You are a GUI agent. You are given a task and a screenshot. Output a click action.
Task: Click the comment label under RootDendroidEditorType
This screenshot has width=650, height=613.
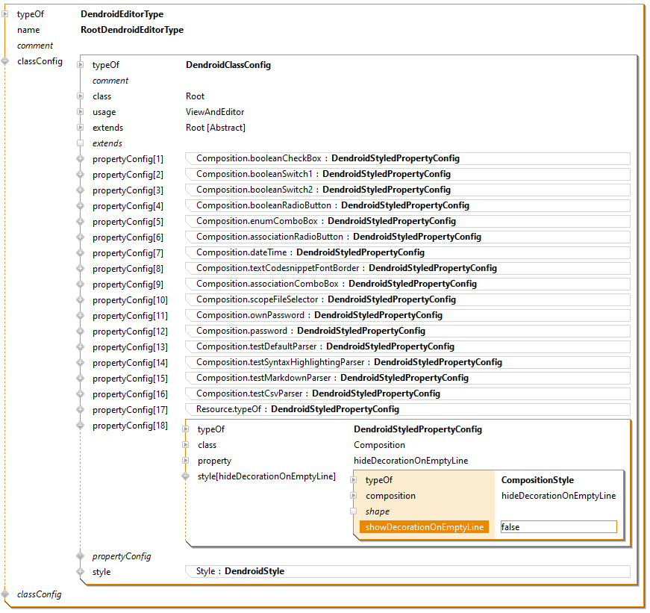coord(37,45)
